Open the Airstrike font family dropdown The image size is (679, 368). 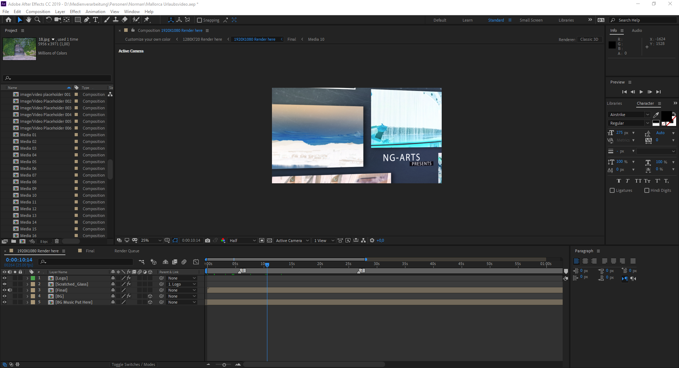tap(629, 115)
